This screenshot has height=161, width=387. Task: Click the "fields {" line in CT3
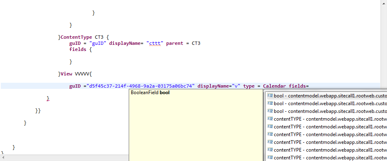[x=81, y=49]
